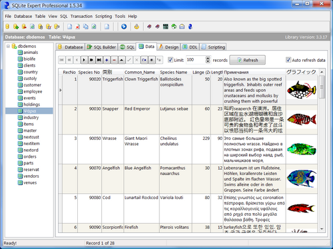Click the data grid vertical scrollbar thumb
Screen dimensions: 333x249
coord(322,87)
